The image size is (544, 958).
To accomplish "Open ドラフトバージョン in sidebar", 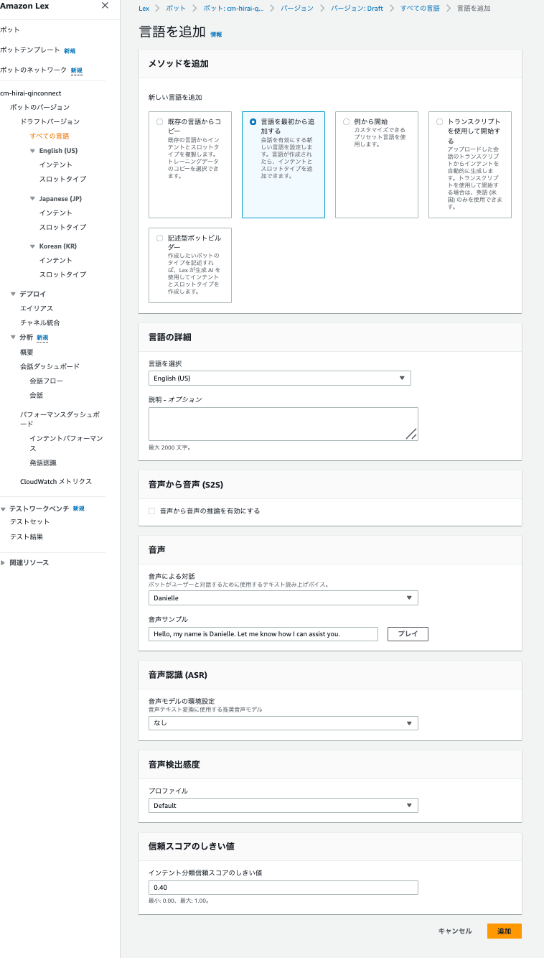I will (50, 122).
